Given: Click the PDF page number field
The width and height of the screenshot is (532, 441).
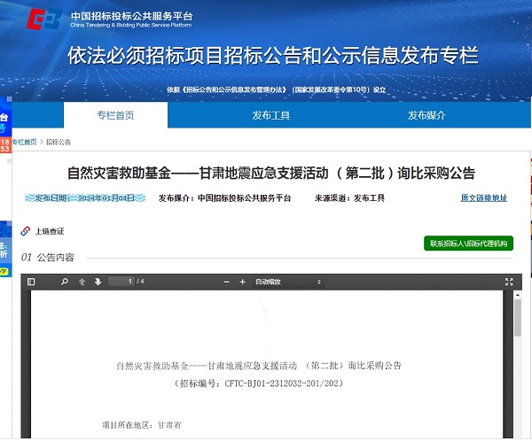Looking at the screenshot, I should pyautogui.click(x=119, y=282).
